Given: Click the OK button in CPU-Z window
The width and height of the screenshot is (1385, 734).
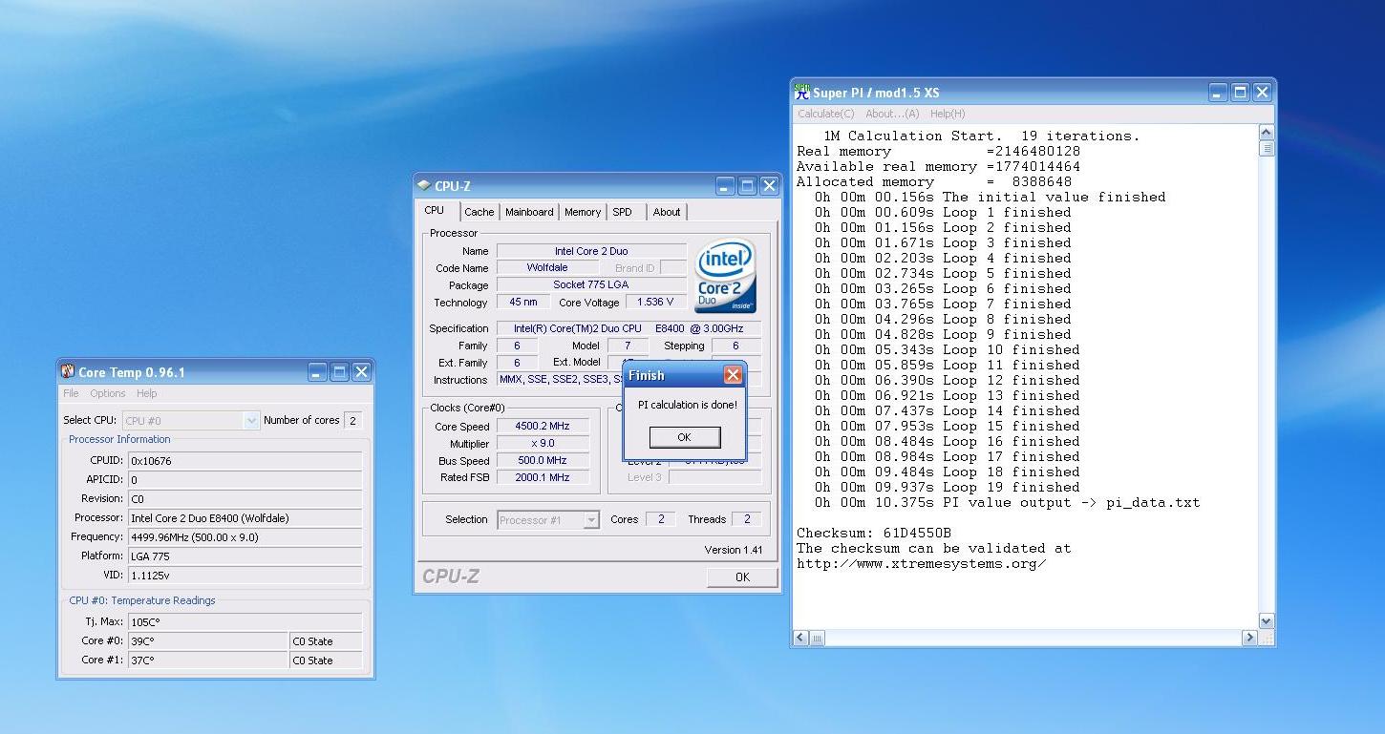Looking at the screenshot, I should (742, 577).
